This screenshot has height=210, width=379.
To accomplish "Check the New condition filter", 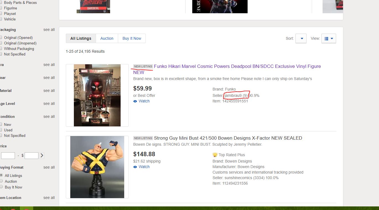I will (1, 124).
